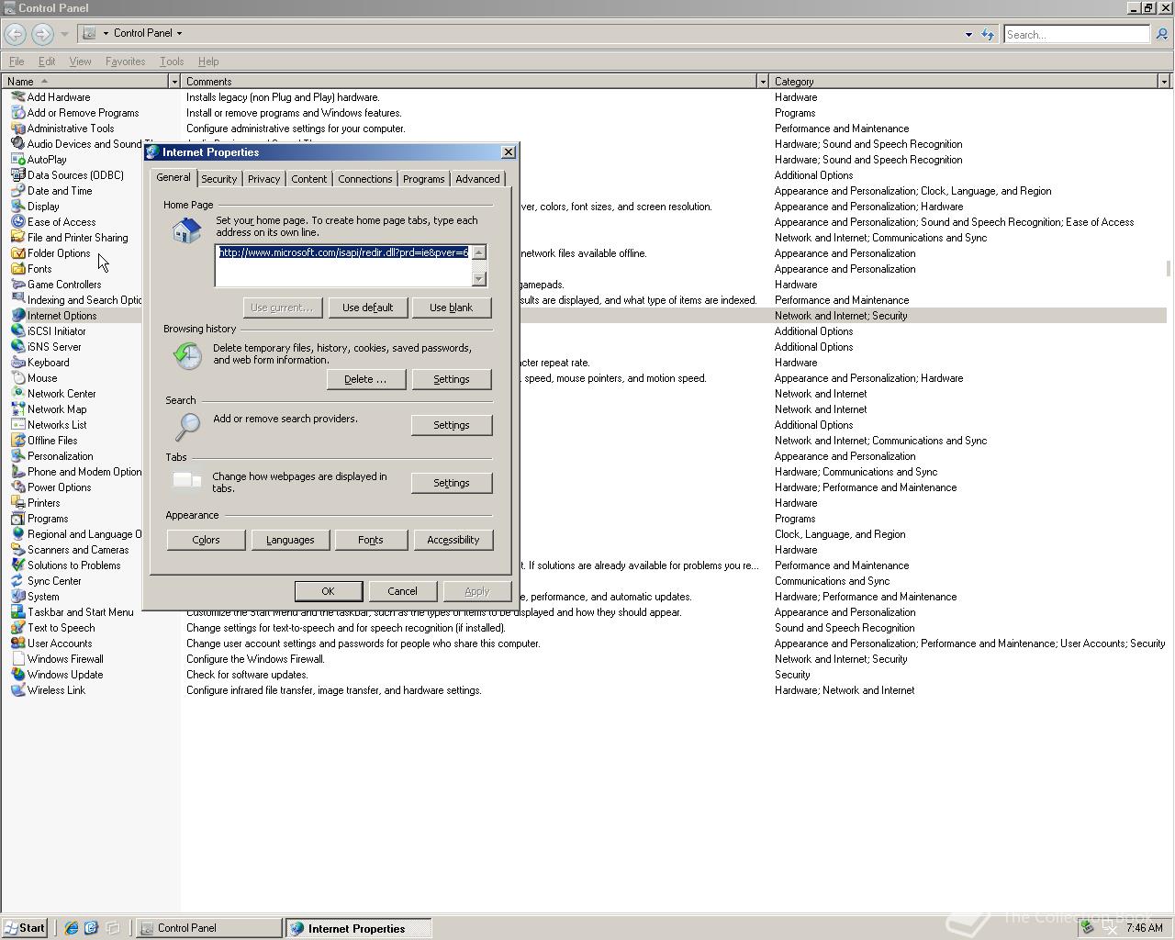Viewport: 1175px width, 940px height.
Task: Click the Add Hardware icon
Action: click(17, 97)
